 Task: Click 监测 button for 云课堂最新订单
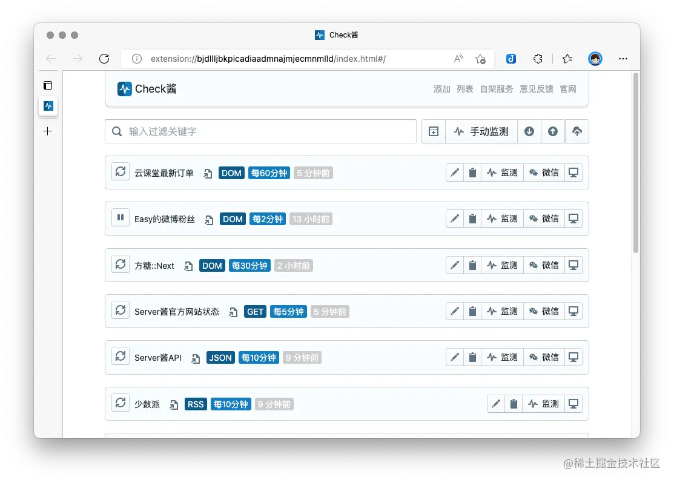[x=502, y=172]
